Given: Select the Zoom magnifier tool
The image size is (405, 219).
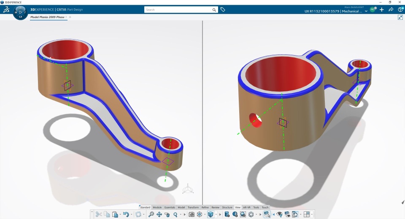Looking at the screenshot, I should click(x=175, y=214).
